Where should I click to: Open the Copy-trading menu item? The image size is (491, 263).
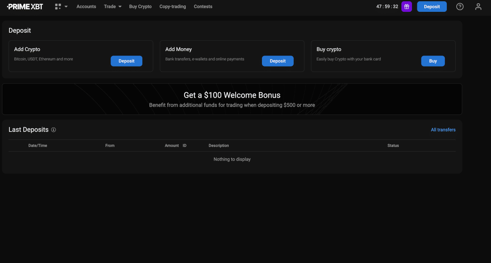[x=173, y=7]
